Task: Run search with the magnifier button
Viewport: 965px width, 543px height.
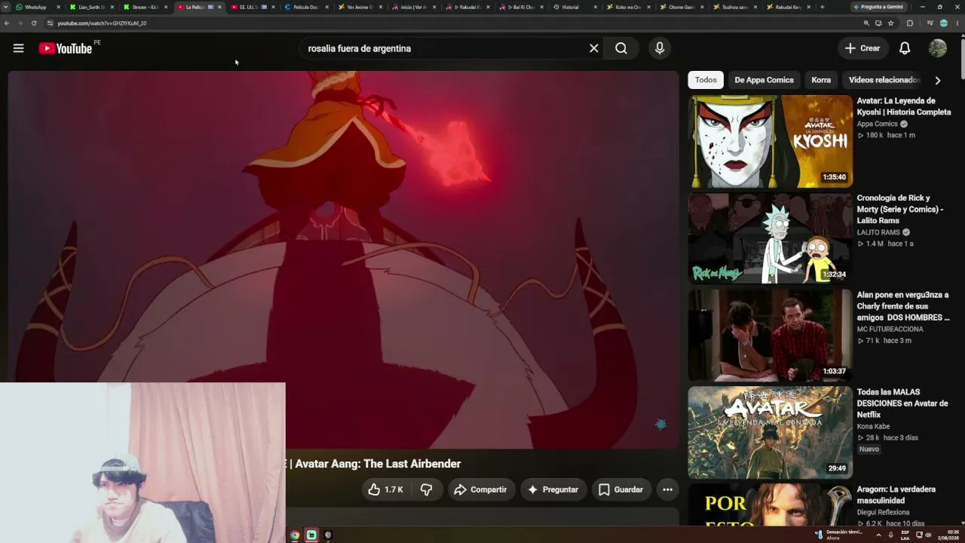Action: click(x=621, y=48)
